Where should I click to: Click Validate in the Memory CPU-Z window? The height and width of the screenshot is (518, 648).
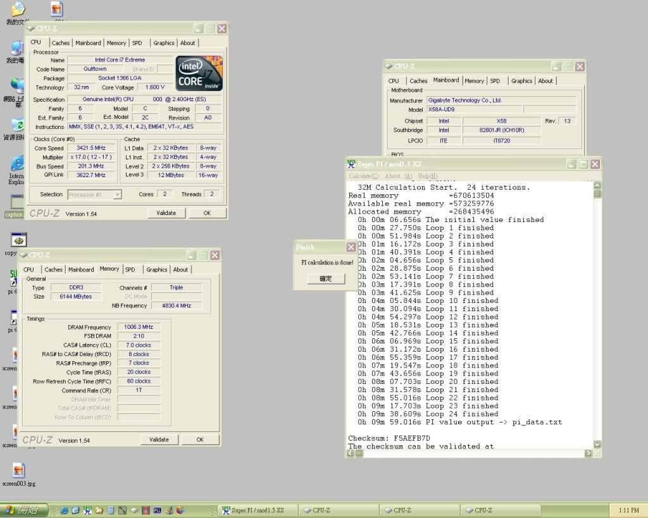tap(159, 440)
